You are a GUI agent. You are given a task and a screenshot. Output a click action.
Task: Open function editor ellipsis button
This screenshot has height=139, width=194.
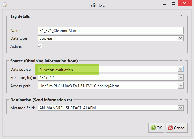[180, 77]
